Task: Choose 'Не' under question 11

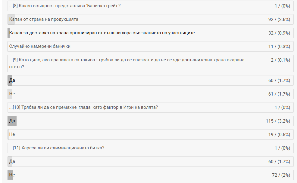Action: [x=12, y=175]
